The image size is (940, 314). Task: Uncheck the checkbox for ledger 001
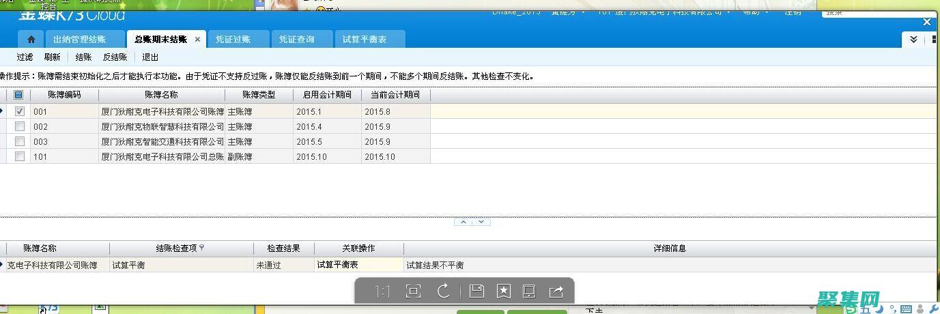tap(20, 111)
